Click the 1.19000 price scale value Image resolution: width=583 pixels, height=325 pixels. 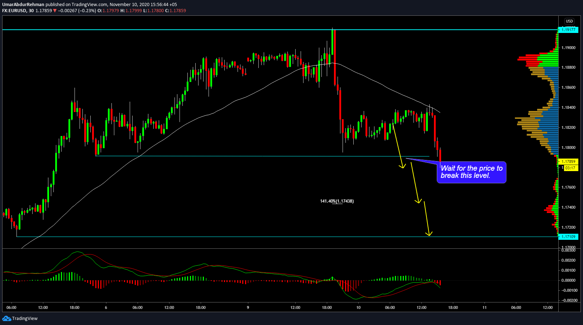click(568, 48)
